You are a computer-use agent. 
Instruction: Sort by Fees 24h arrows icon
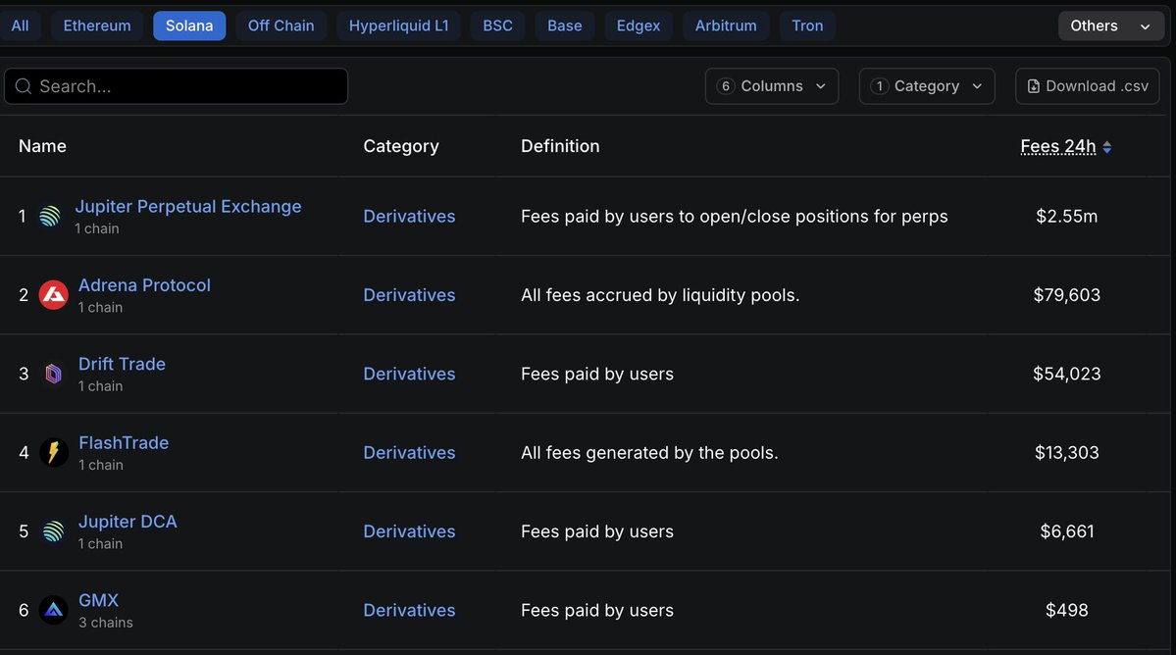tap(1107, 147)
